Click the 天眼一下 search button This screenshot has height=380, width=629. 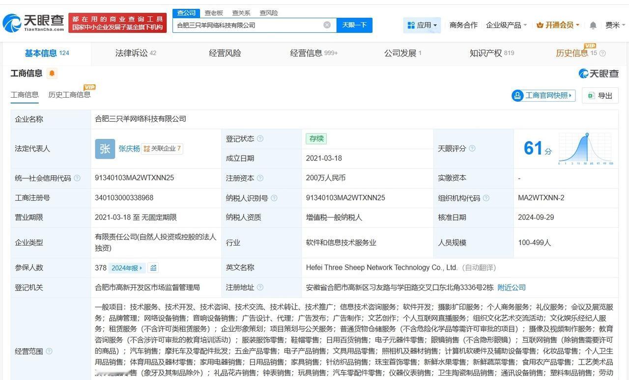click(x=354, y=25)
